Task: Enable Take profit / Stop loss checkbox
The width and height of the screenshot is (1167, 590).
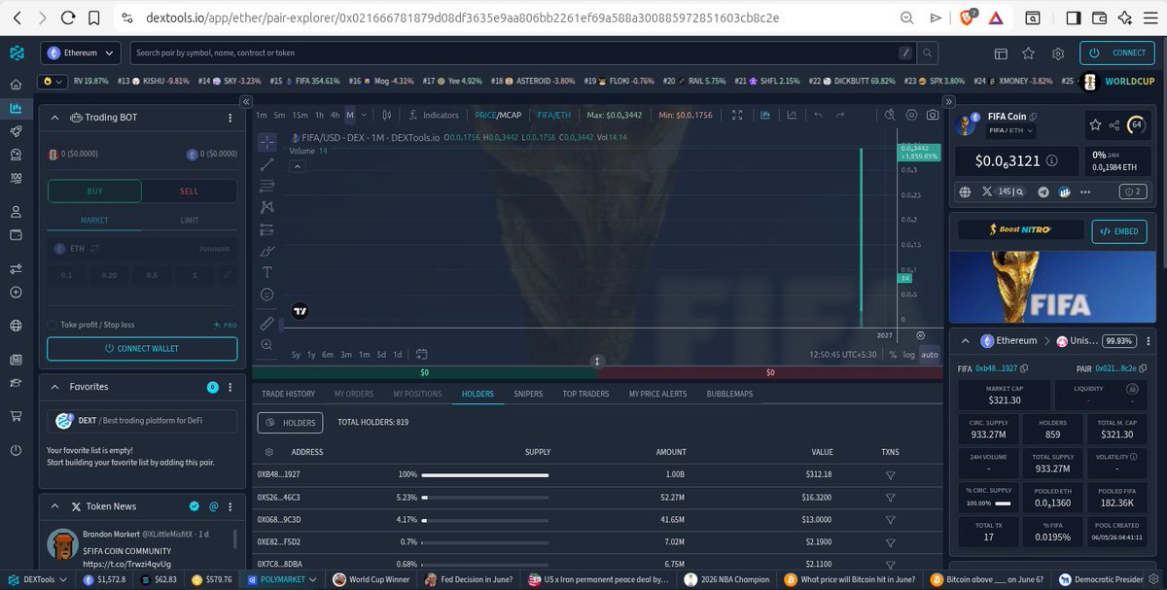Action: pyautogui.click(x=53, y=325)
